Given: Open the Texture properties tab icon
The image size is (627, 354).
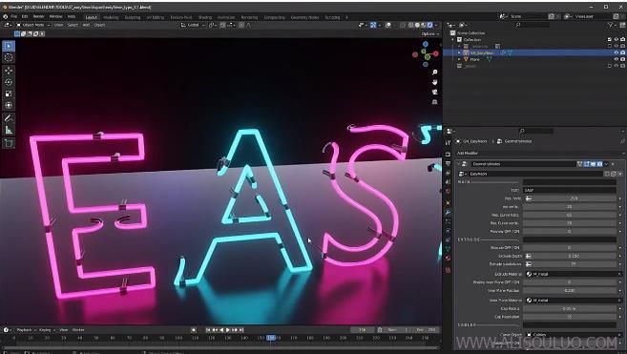Looking at the screenshot, I should click(449, 270).
